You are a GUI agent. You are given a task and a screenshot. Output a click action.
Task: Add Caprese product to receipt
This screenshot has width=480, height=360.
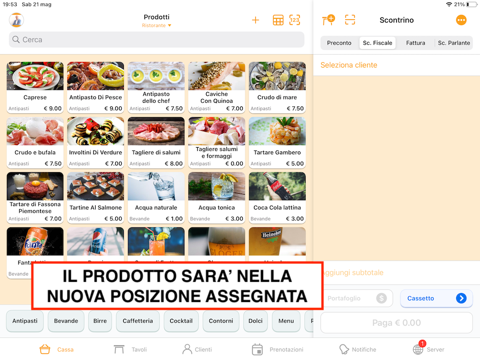point(35,88)
